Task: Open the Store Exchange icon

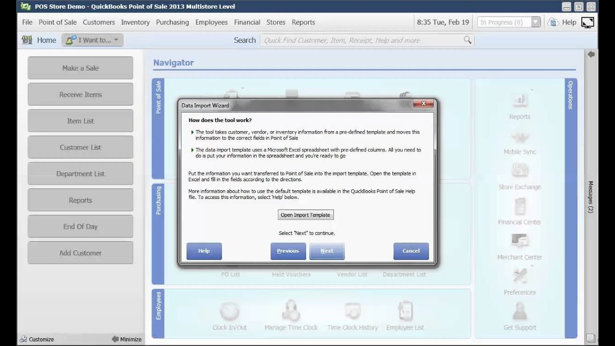Action: click(520, 171)
